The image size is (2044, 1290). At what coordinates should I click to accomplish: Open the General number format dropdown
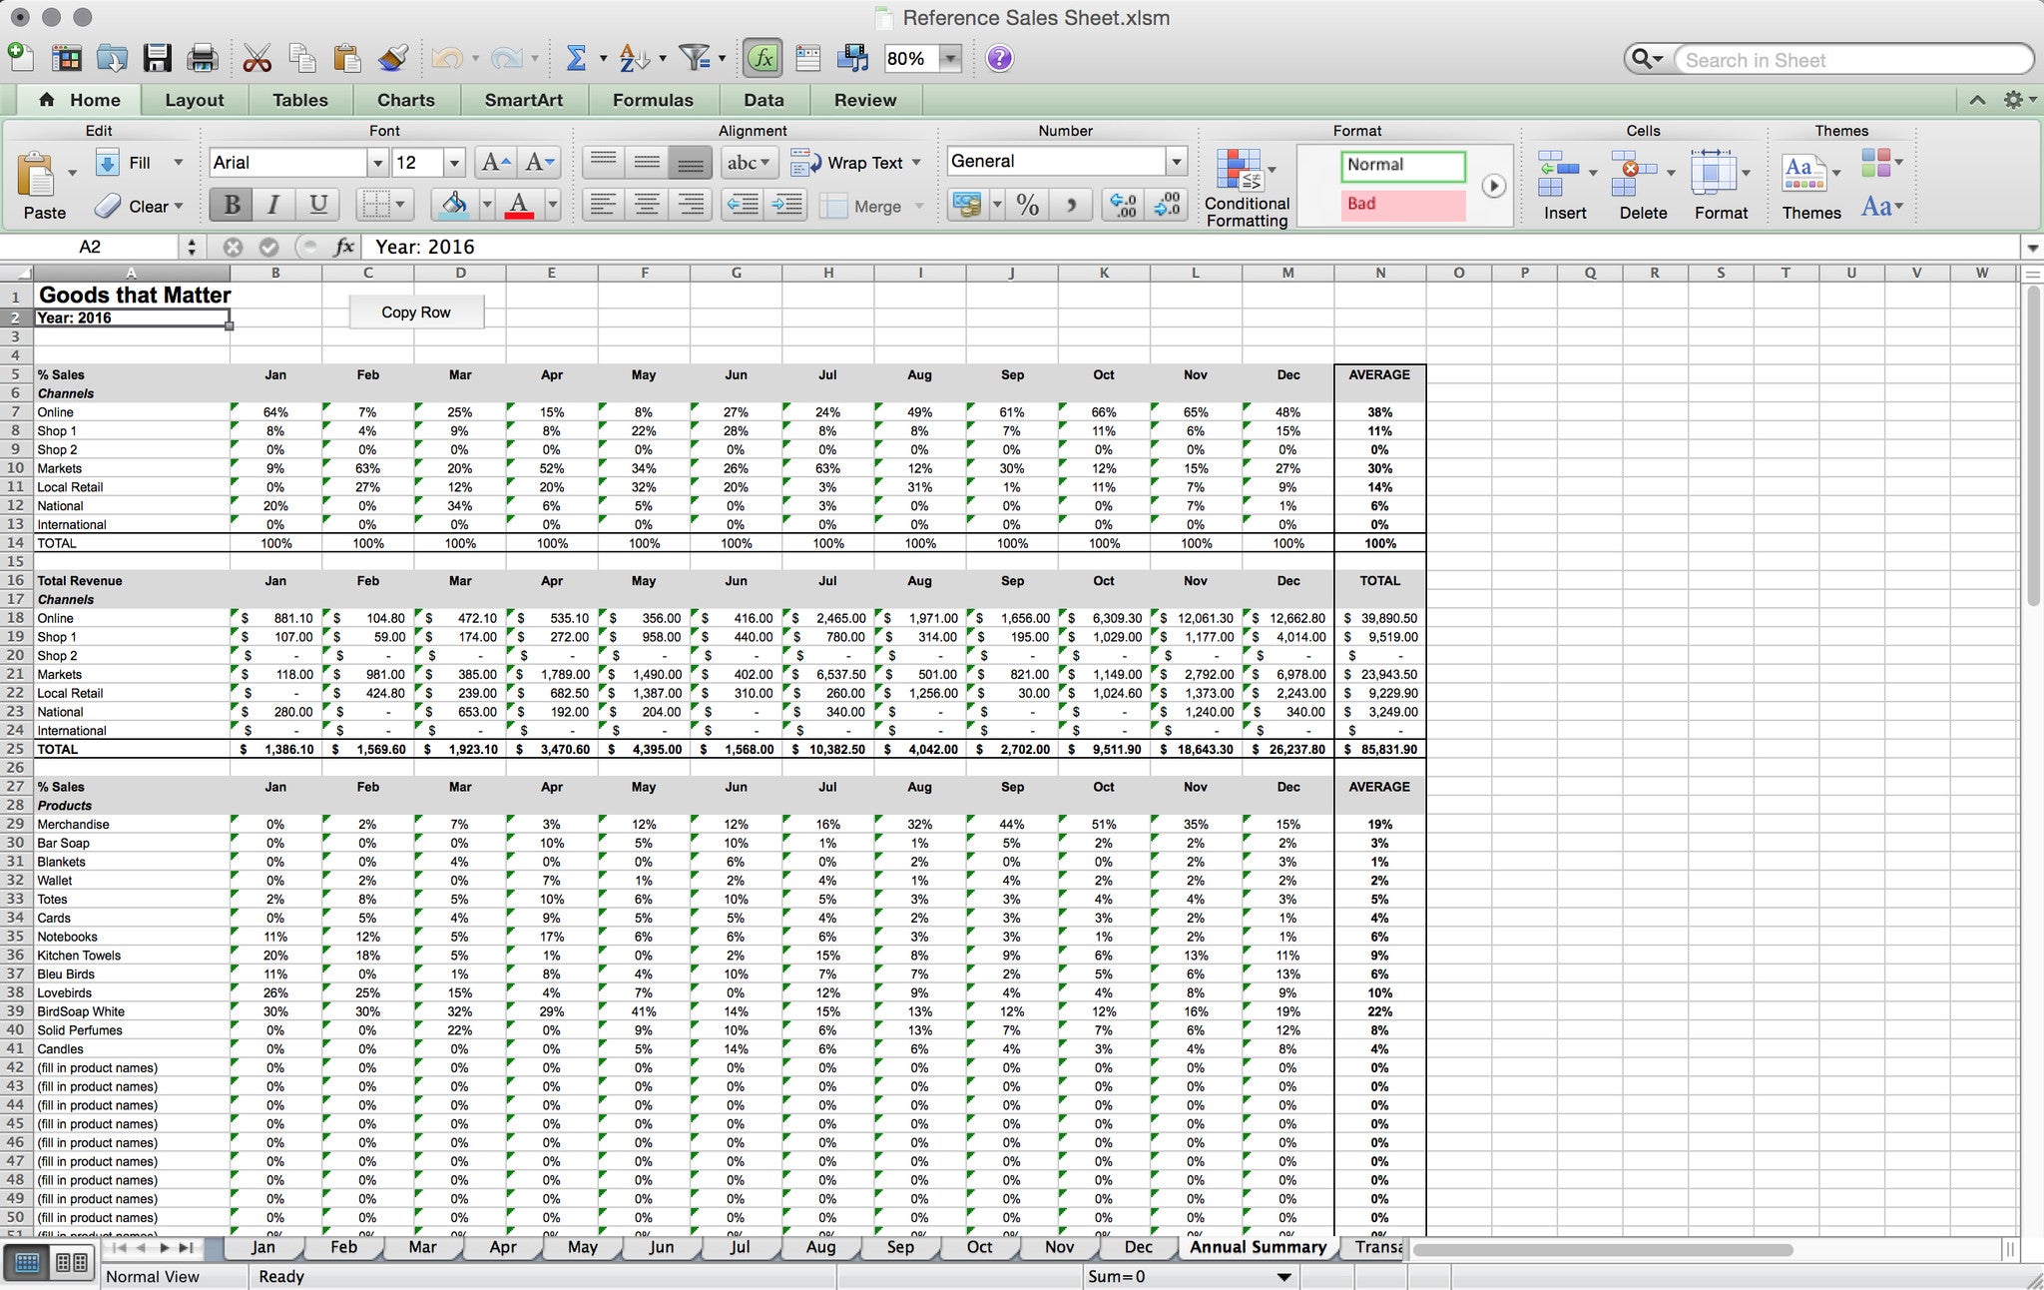click(x=1177, y=161)
